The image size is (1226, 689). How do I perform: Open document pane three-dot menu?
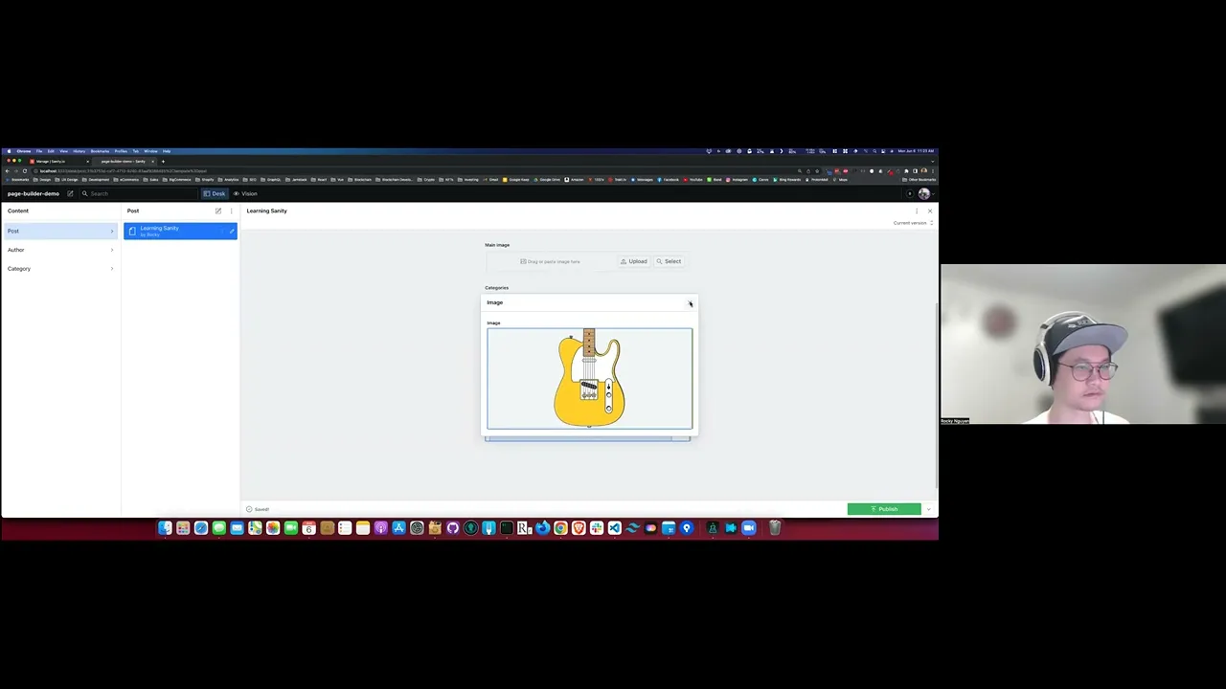[917, 211]
